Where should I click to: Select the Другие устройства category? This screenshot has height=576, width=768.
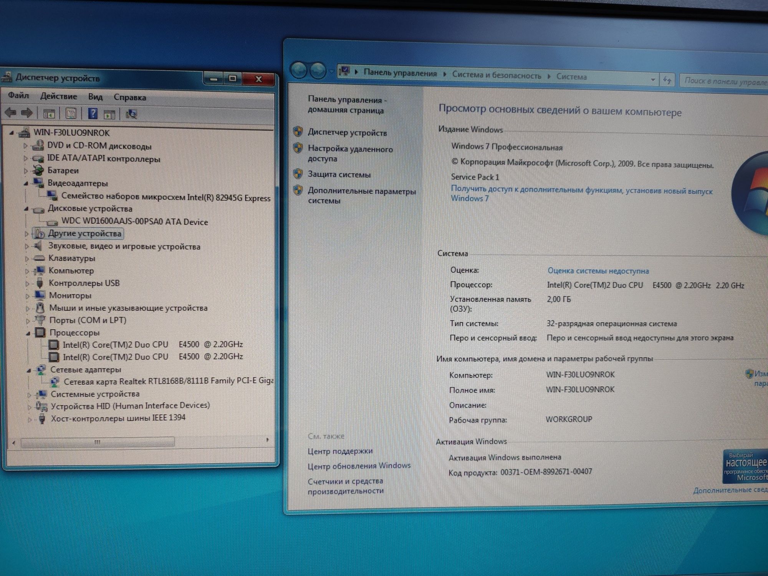[84, 233]
